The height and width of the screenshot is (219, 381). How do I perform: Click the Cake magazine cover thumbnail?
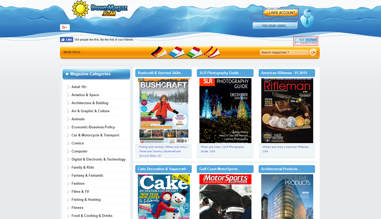click(x=164, y=197)
